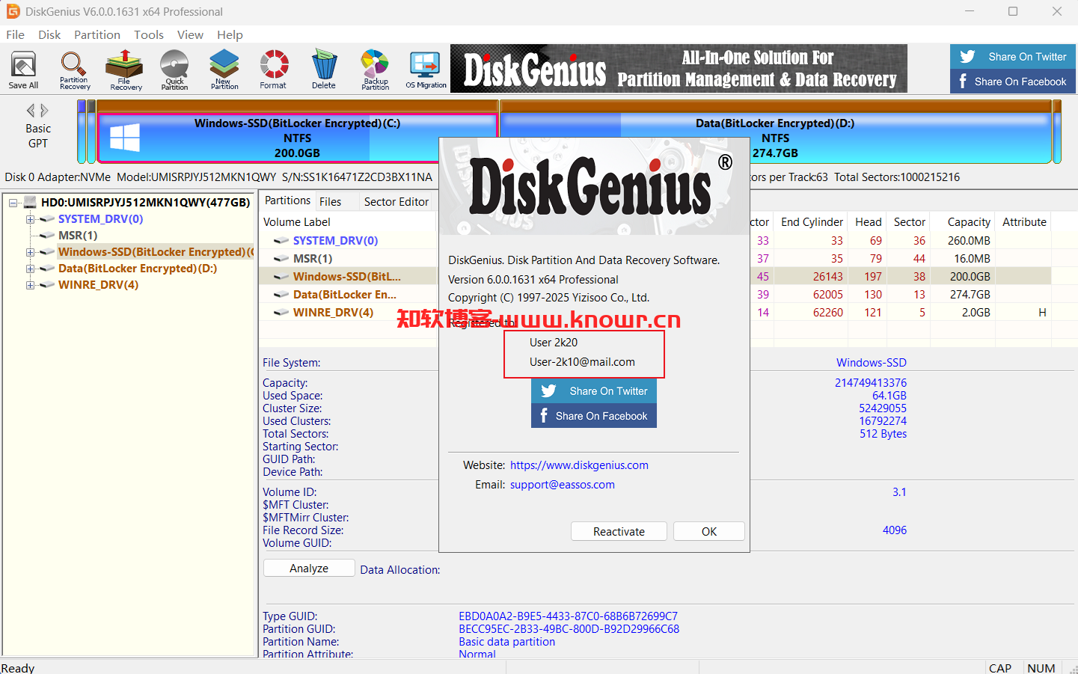The width and height of the screenshot is (1078, 674).
Task: Click the Partition GUID value BECC95EC
Action: click(x=569, y=629)
